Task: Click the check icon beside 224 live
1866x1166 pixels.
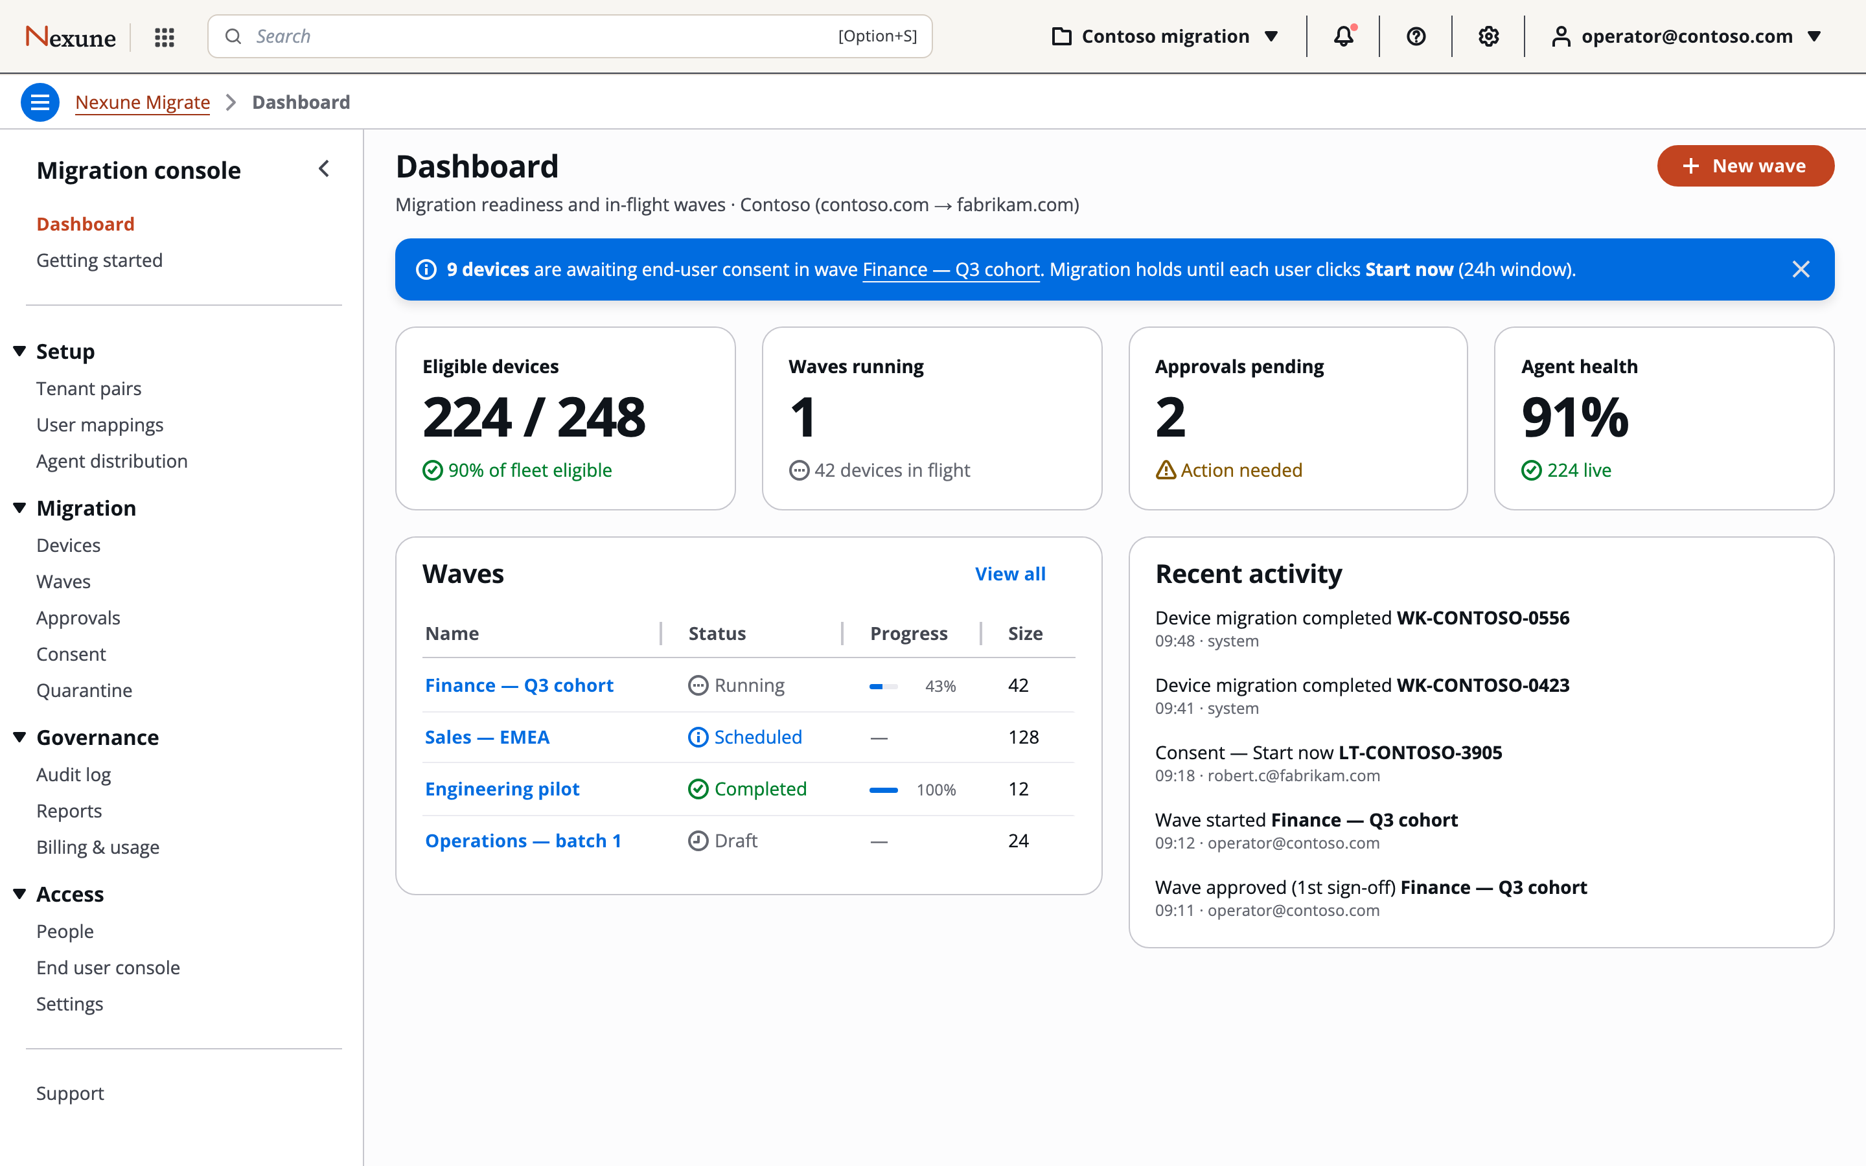Action: 1532,470
